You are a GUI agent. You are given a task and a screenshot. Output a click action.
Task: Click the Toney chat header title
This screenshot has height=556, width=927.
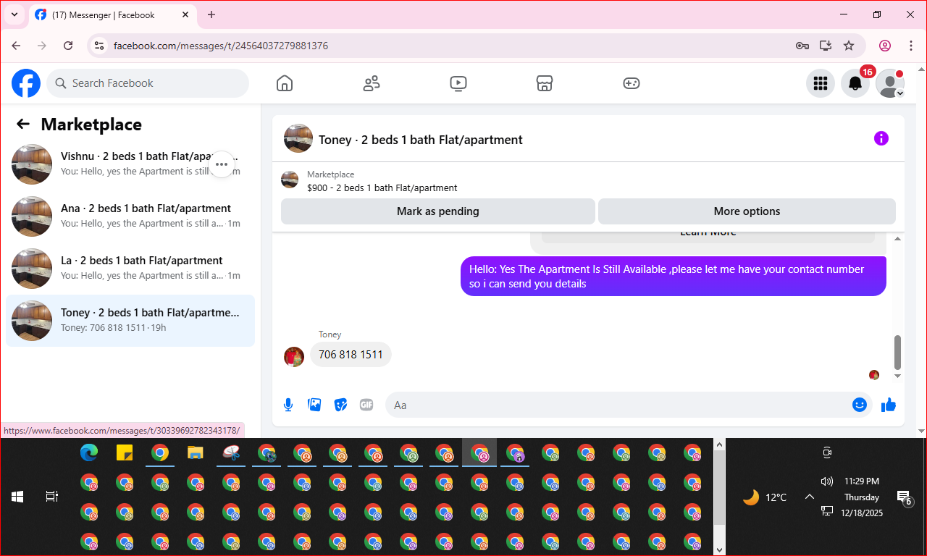420,140
